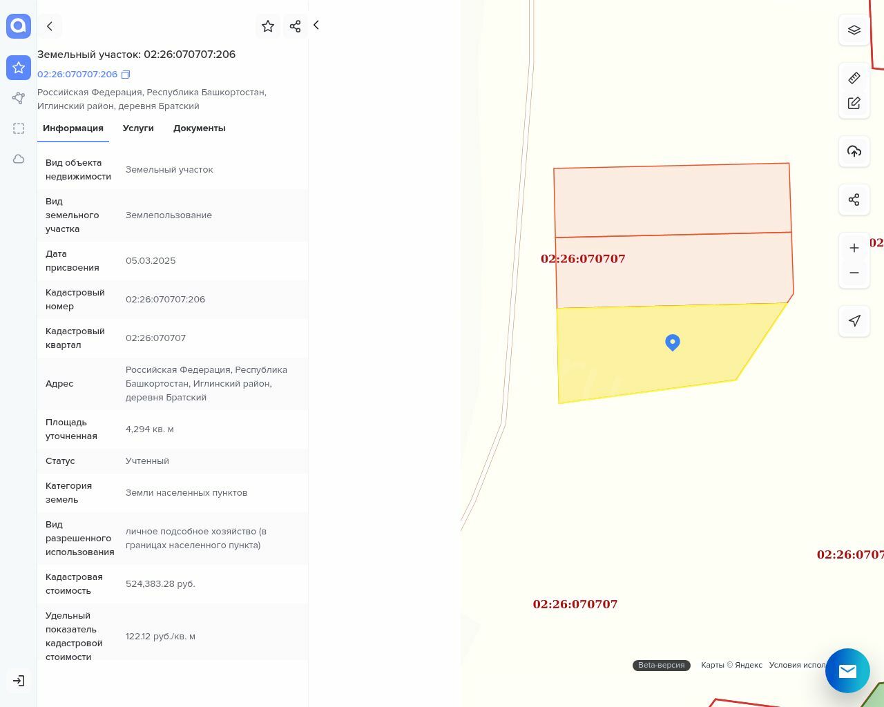This screenshot has width=884, height=707.
Task: Open the favorites star in the left sidebar
Action: [19, 68]
